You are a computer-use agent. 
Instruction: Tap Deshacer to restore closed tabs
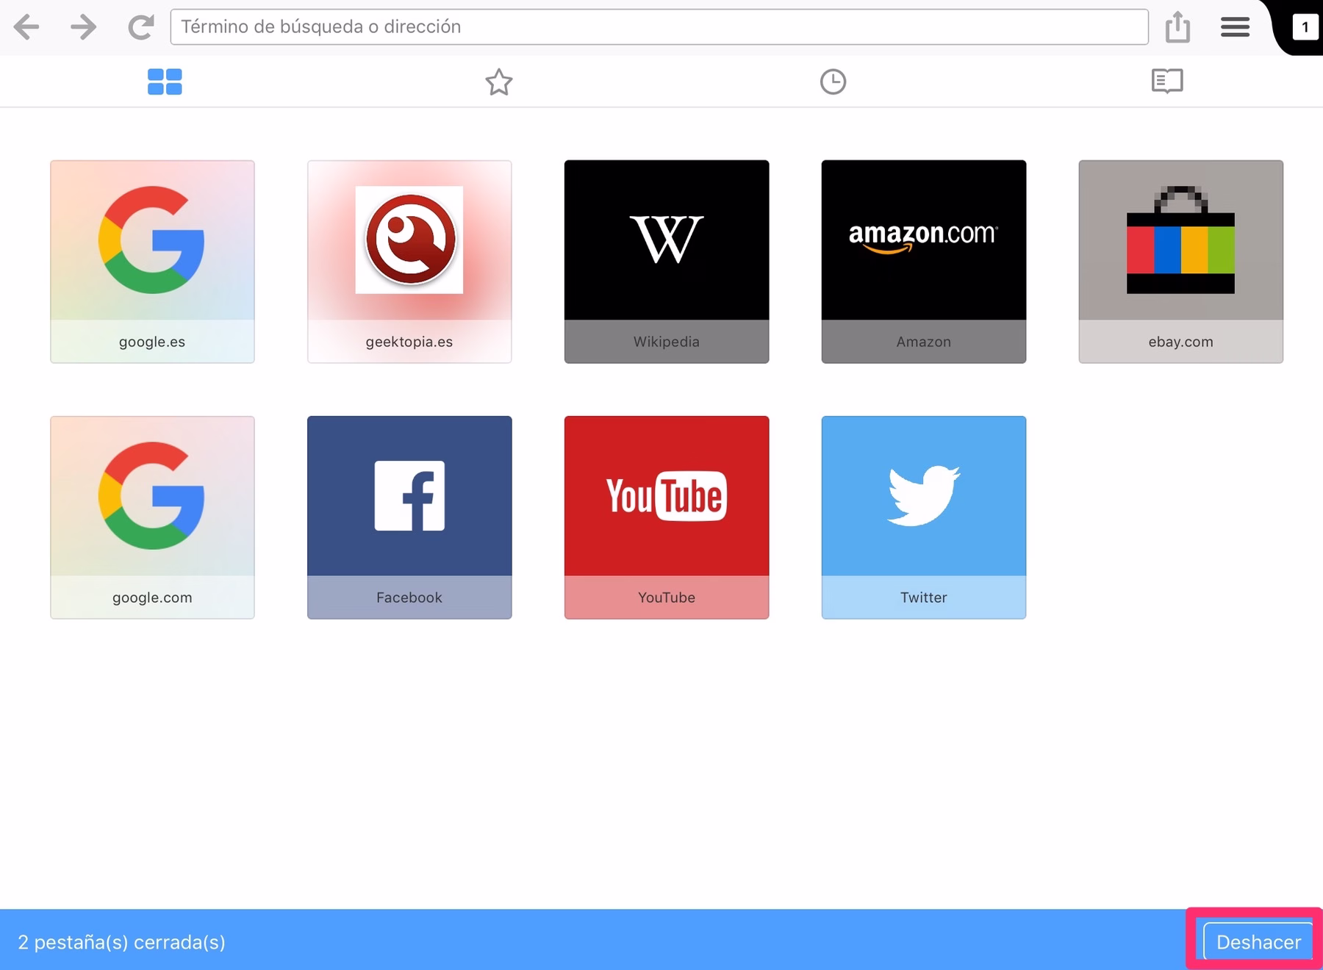(1258, 942)
